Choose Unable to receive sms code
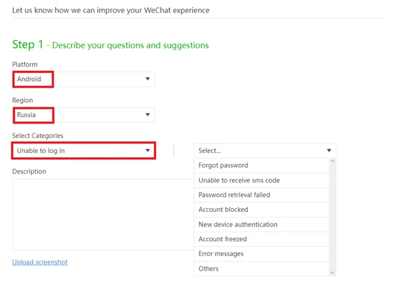 (x=262, y=180)
